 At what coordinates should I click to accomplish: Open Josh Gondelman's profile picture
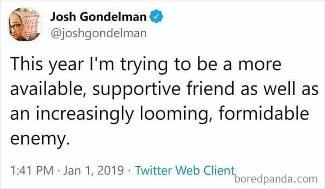25,24
